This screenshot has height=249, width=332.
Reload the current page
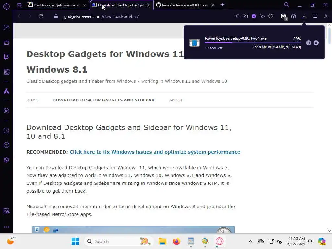41,16
